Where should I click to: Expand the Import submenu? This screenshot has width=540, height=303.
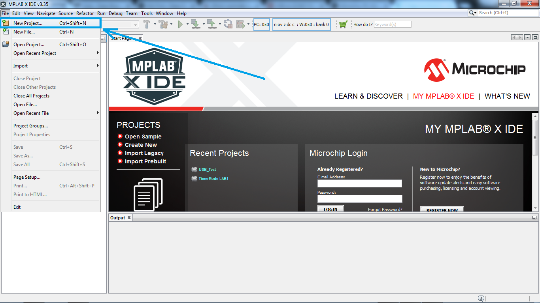click(20, 65)
